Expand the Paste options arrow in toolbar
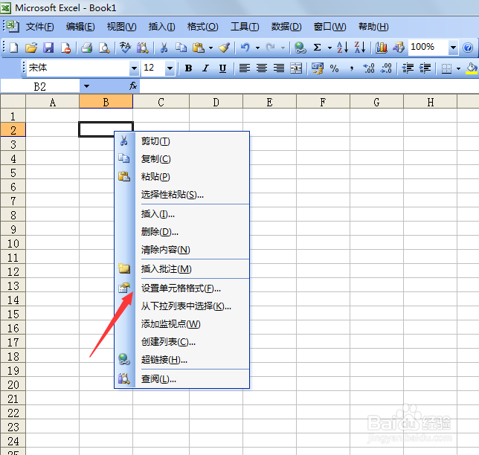 [x=210, y=48]
